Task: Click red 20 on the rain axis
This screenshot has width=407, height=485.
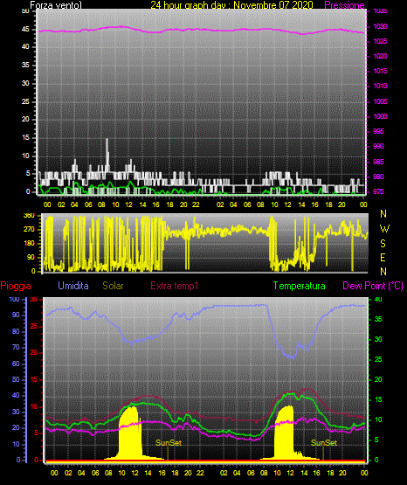Action: point(34,352)
